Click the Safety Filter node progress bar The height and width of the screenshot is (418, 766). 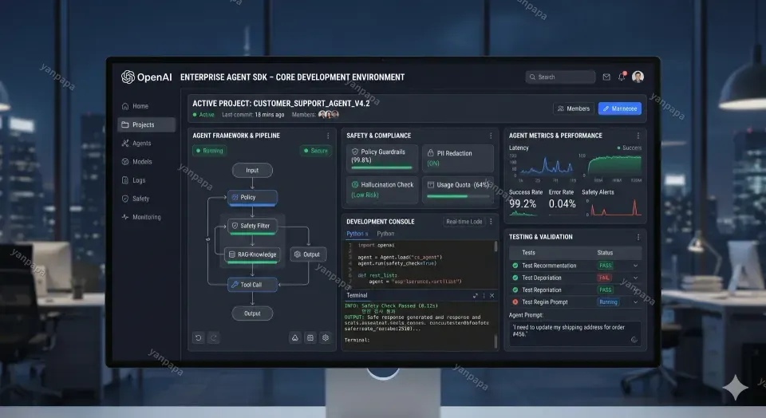(x=252, y=234)
